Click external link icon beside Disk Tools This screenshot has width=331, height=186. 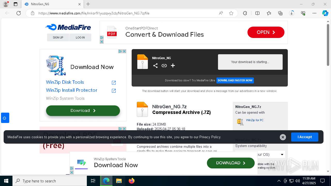click(x=114, y=83)
